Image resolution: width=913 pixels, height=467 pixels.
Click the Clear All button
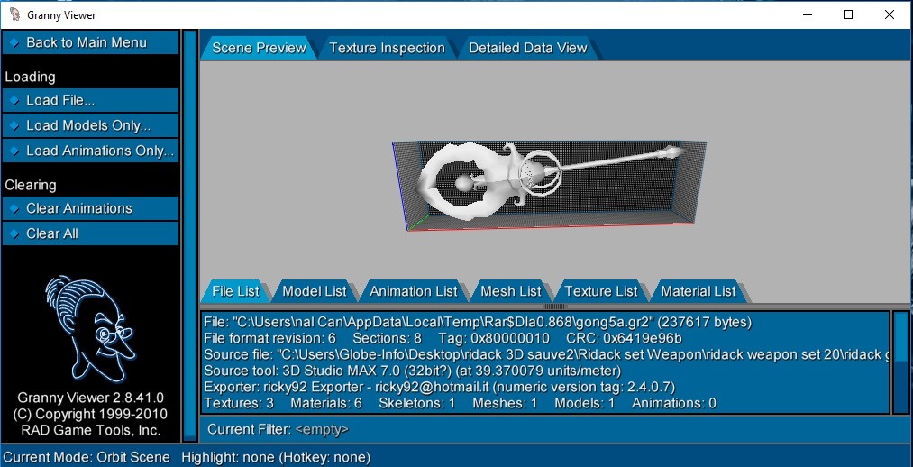(90, 233)
